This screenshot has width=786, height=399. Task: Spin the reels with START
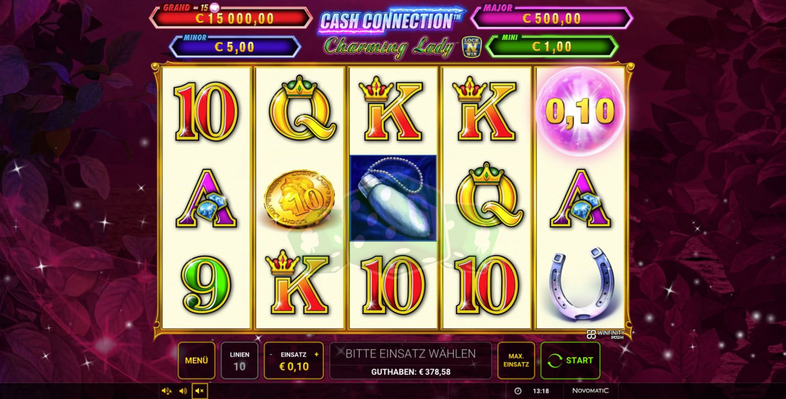pos(570,360)
